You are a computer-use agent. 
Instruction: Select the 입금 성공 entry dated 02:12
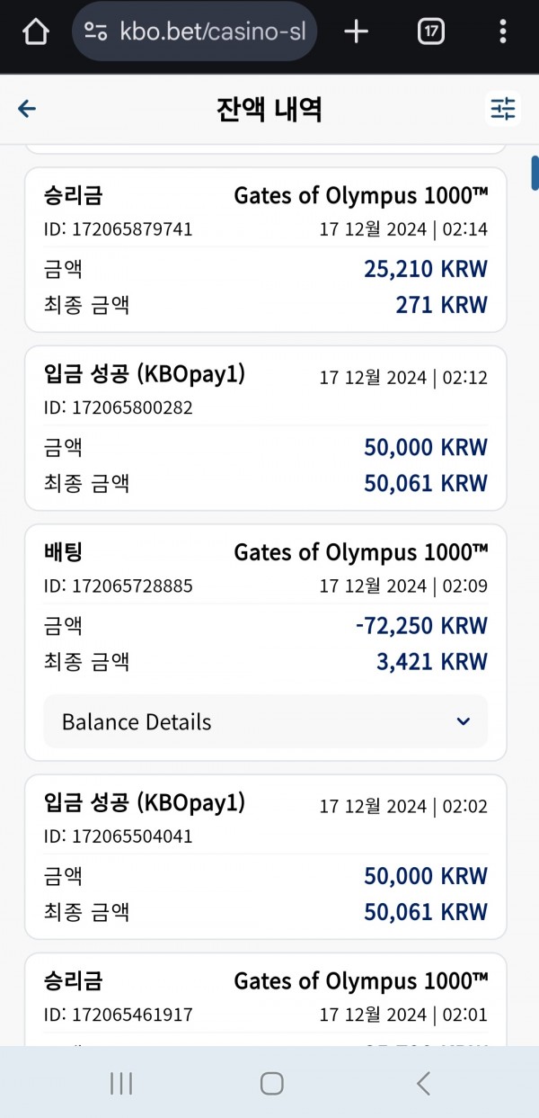coord(265,428)
